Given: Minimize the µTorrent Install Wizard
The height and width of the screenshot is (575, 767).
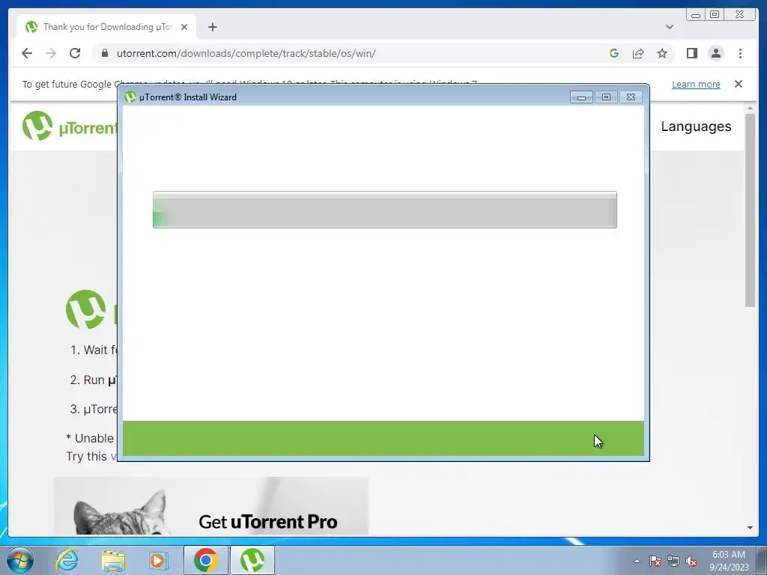Looking at the screenshot, I should [x=581, y=97].
